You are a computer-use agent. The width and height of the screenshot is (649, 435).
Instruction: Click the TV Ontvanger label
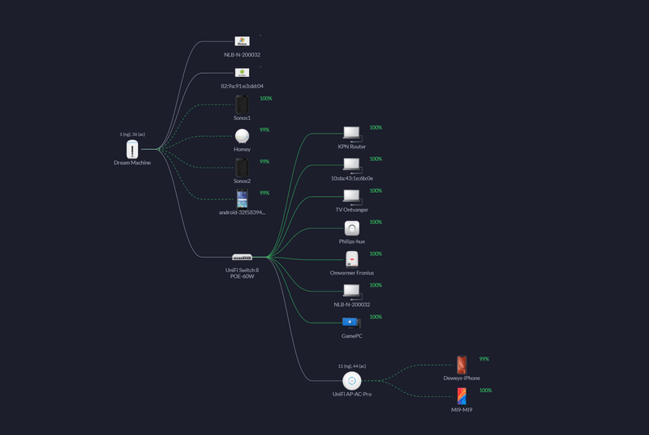pyautogui.click(x=352, y=210)
